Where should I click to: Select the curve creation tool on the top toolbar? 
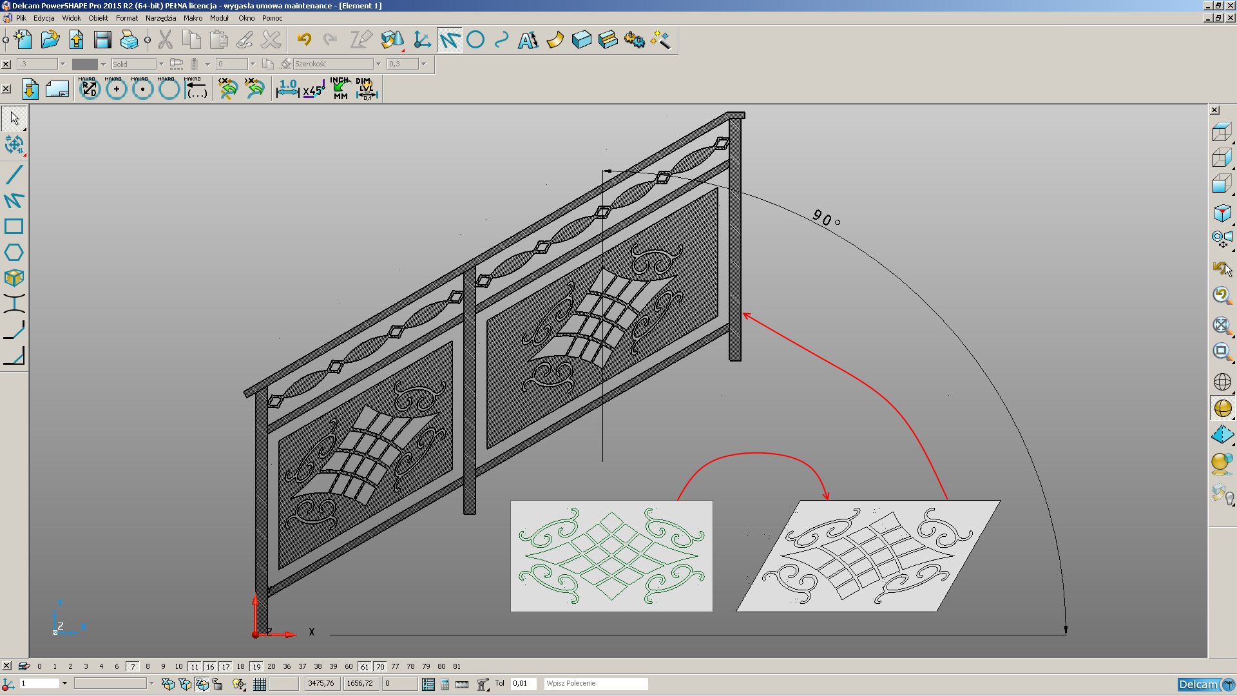[x=501, y=40]
